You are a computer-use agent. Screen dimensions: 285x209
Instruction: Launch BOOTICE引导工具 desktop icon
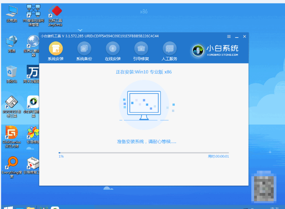coord(12,106)
